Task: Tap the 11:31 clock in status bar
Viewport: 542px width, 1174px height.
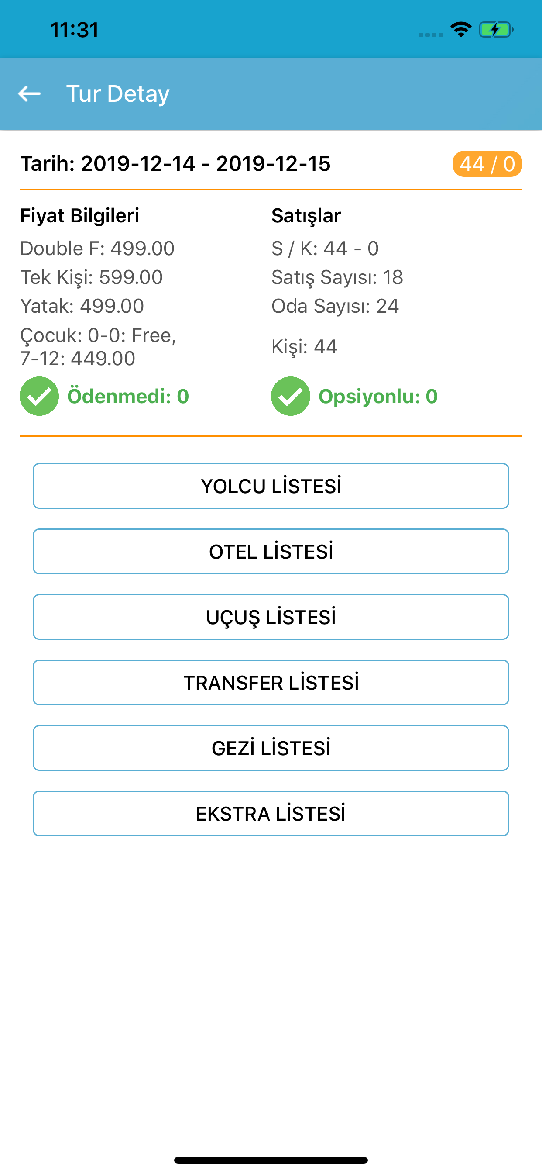Action: click(x=75, y=30)
